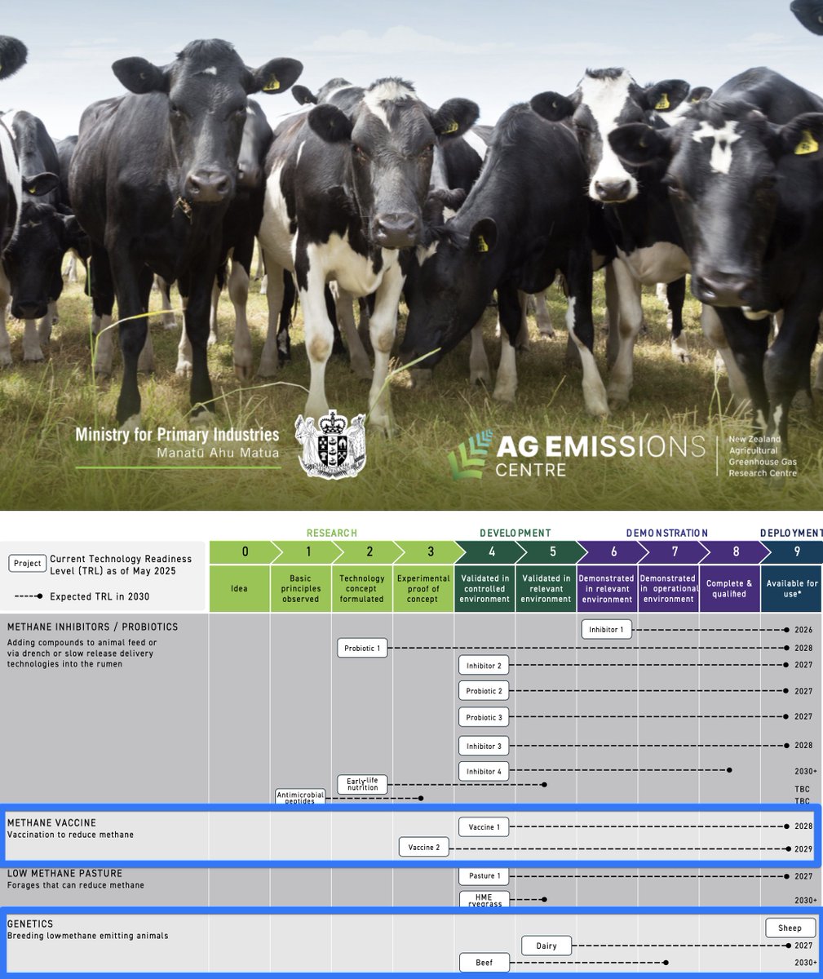Click the New Zealand coat of arms crest
The image size is (823, 979).
[x=331, y=444]
